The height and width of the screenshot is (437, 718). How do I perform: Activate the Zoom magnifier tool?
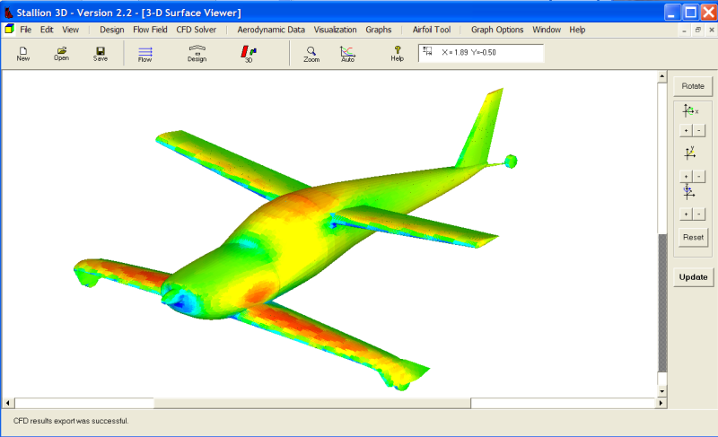click(x=311, y=55)
